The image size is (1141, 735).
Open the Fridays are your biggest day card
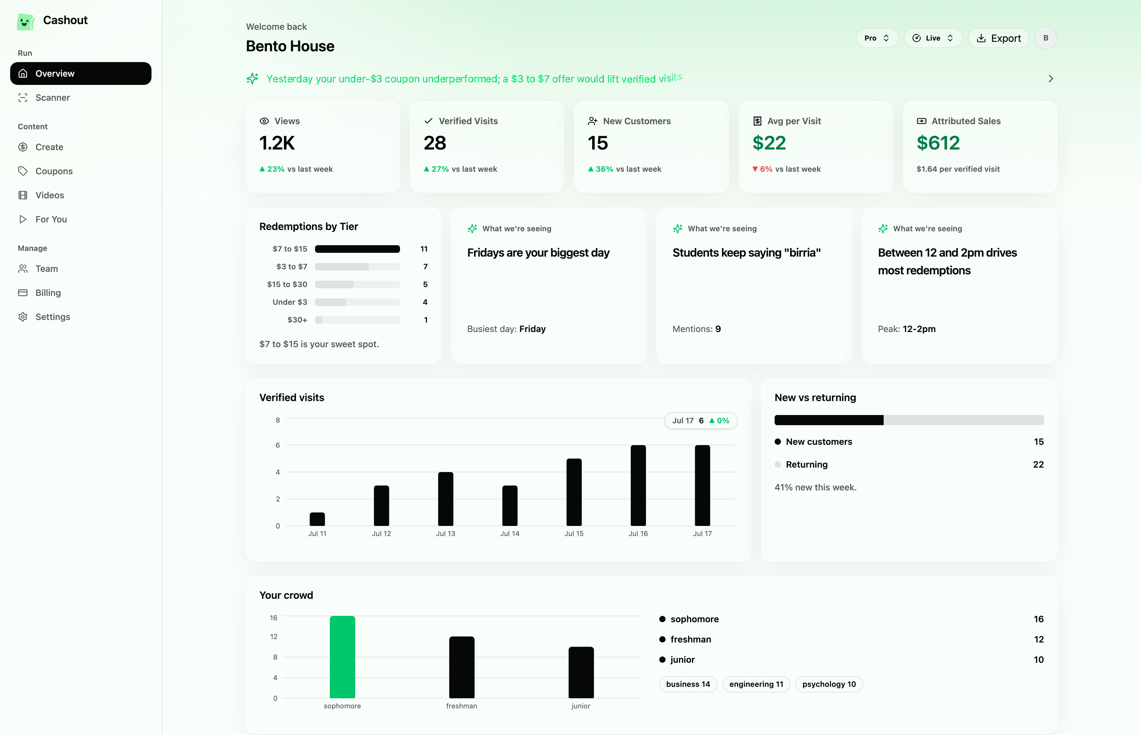point(549,286)
